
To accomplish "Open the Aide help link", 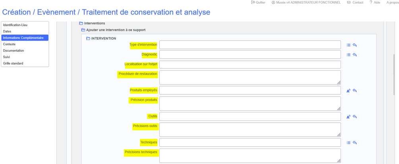I will [375, 2].
